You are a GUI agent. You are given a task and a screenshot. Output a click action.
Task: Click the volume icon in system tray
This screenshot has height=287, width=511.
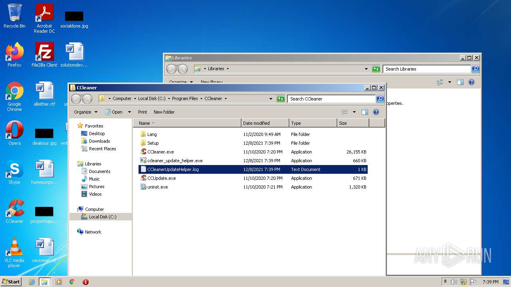click(454, 282)
